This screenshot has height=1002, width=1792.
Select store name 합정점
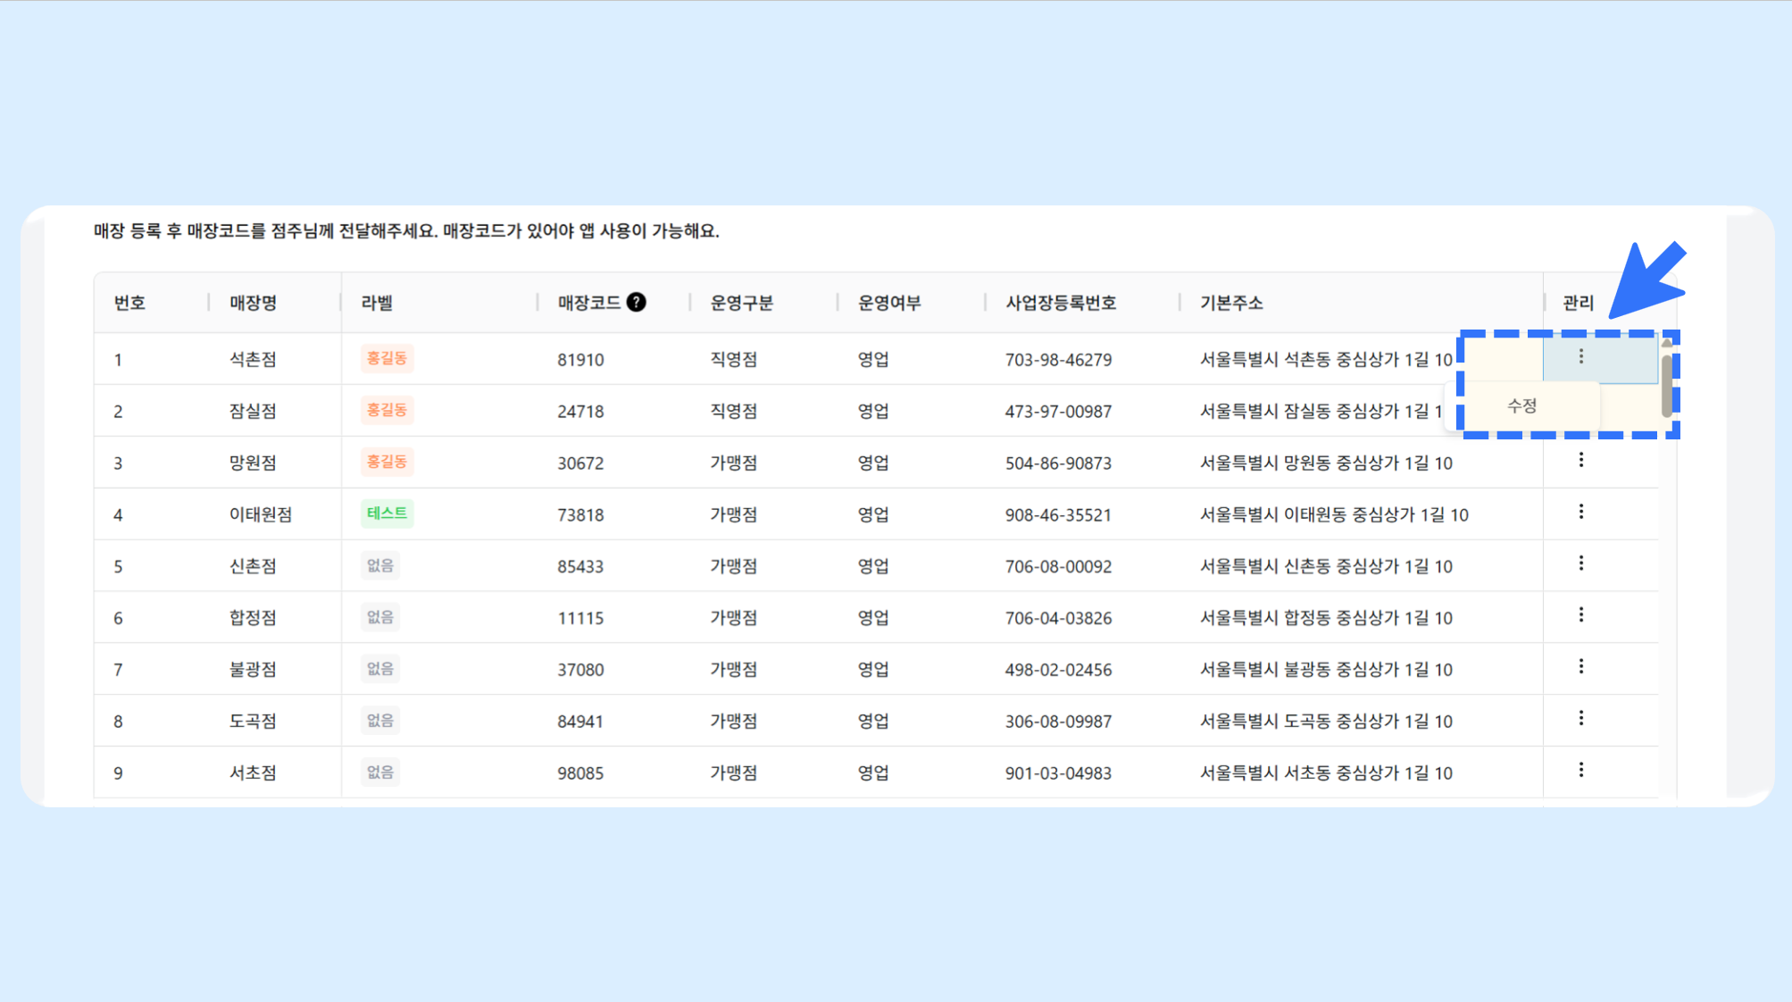(x=253, y=618)
